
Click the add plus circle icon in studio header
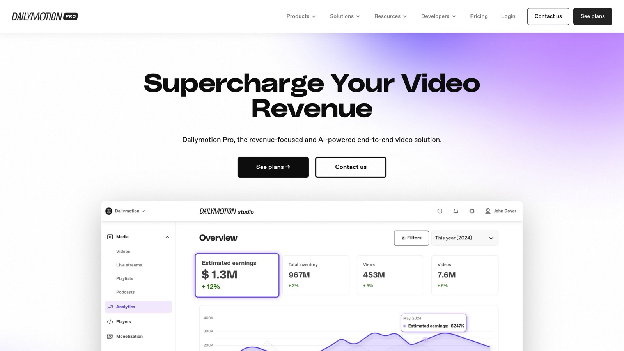[440, 211]
